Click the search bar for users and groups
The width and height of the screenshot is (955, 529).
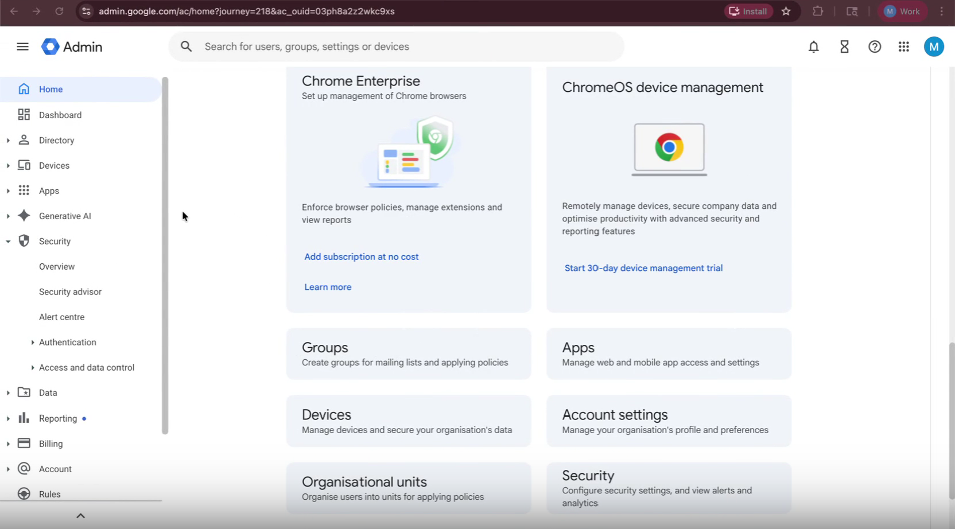(395, 46)
